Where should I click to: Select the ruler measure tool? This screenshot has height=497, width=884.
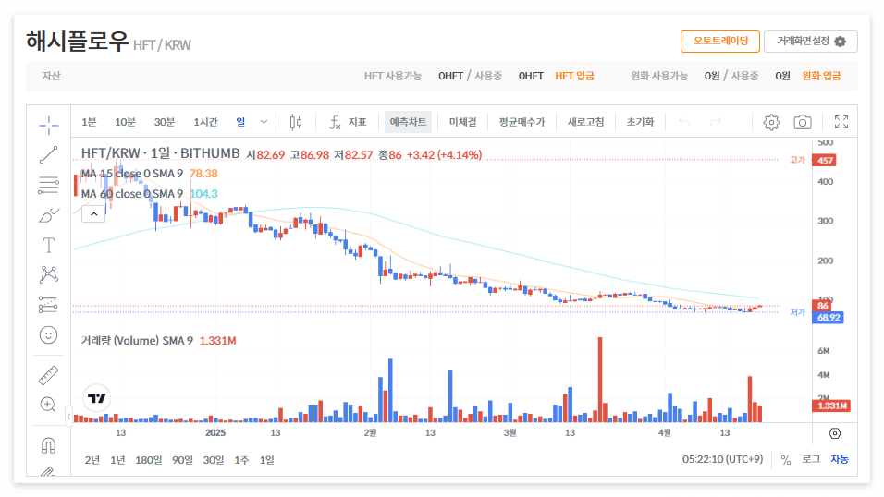click(48, 375)
